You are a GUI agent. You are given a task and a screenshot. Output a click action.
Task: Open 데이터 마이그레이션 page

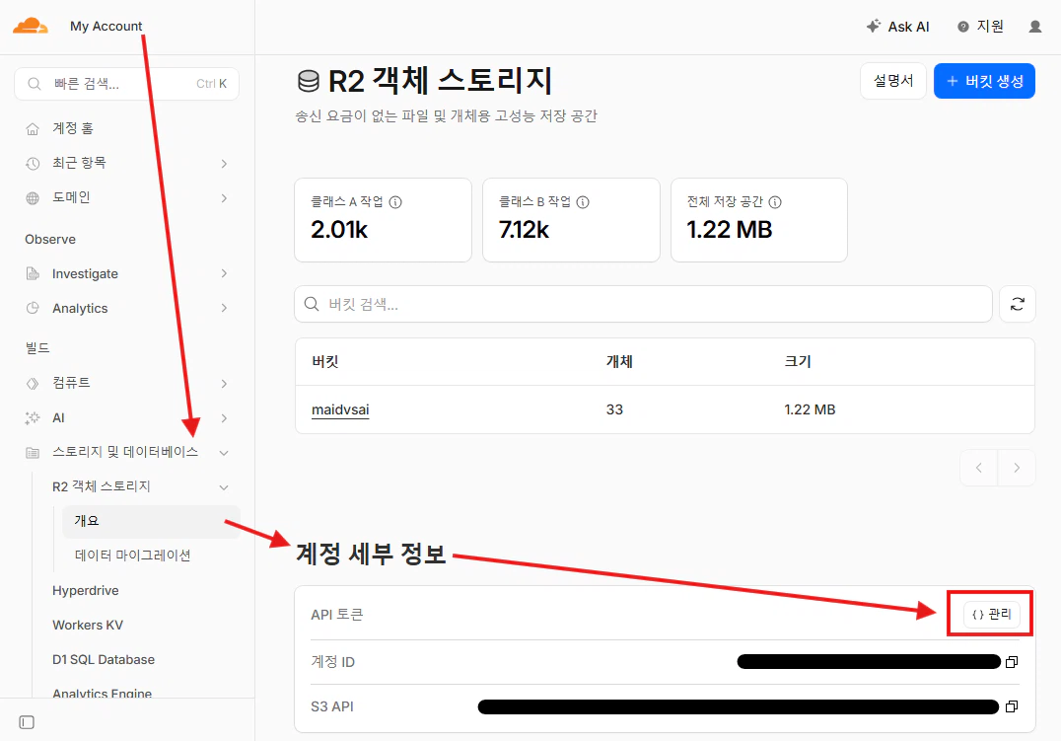[x=132, y=556]
